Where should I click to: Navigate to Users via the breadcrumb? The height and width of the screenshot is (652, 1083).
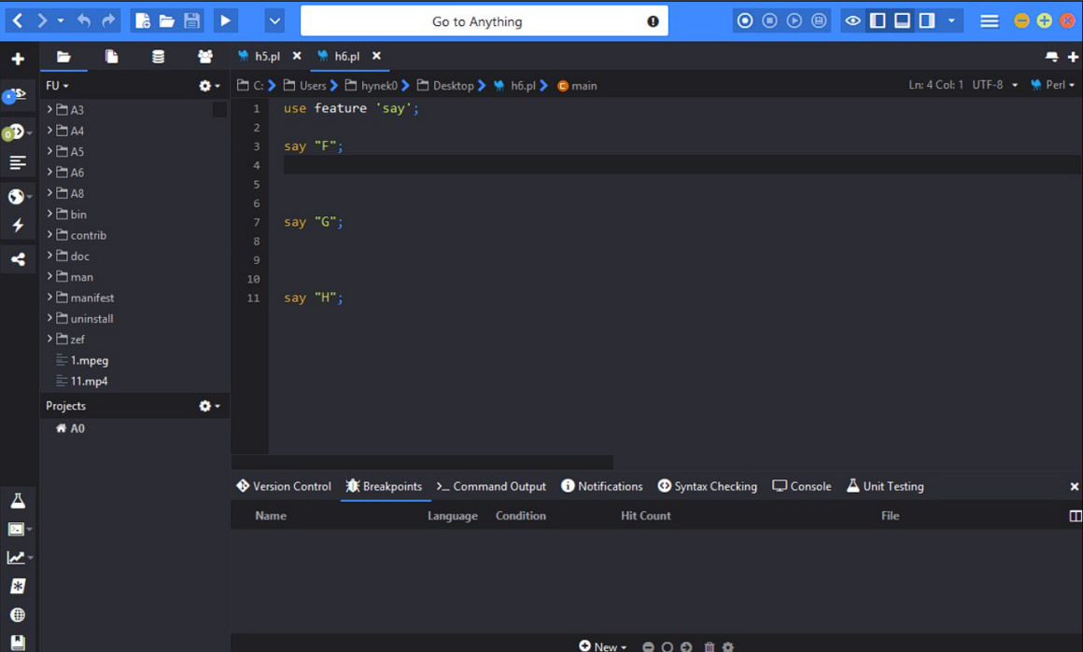point(313,85)
